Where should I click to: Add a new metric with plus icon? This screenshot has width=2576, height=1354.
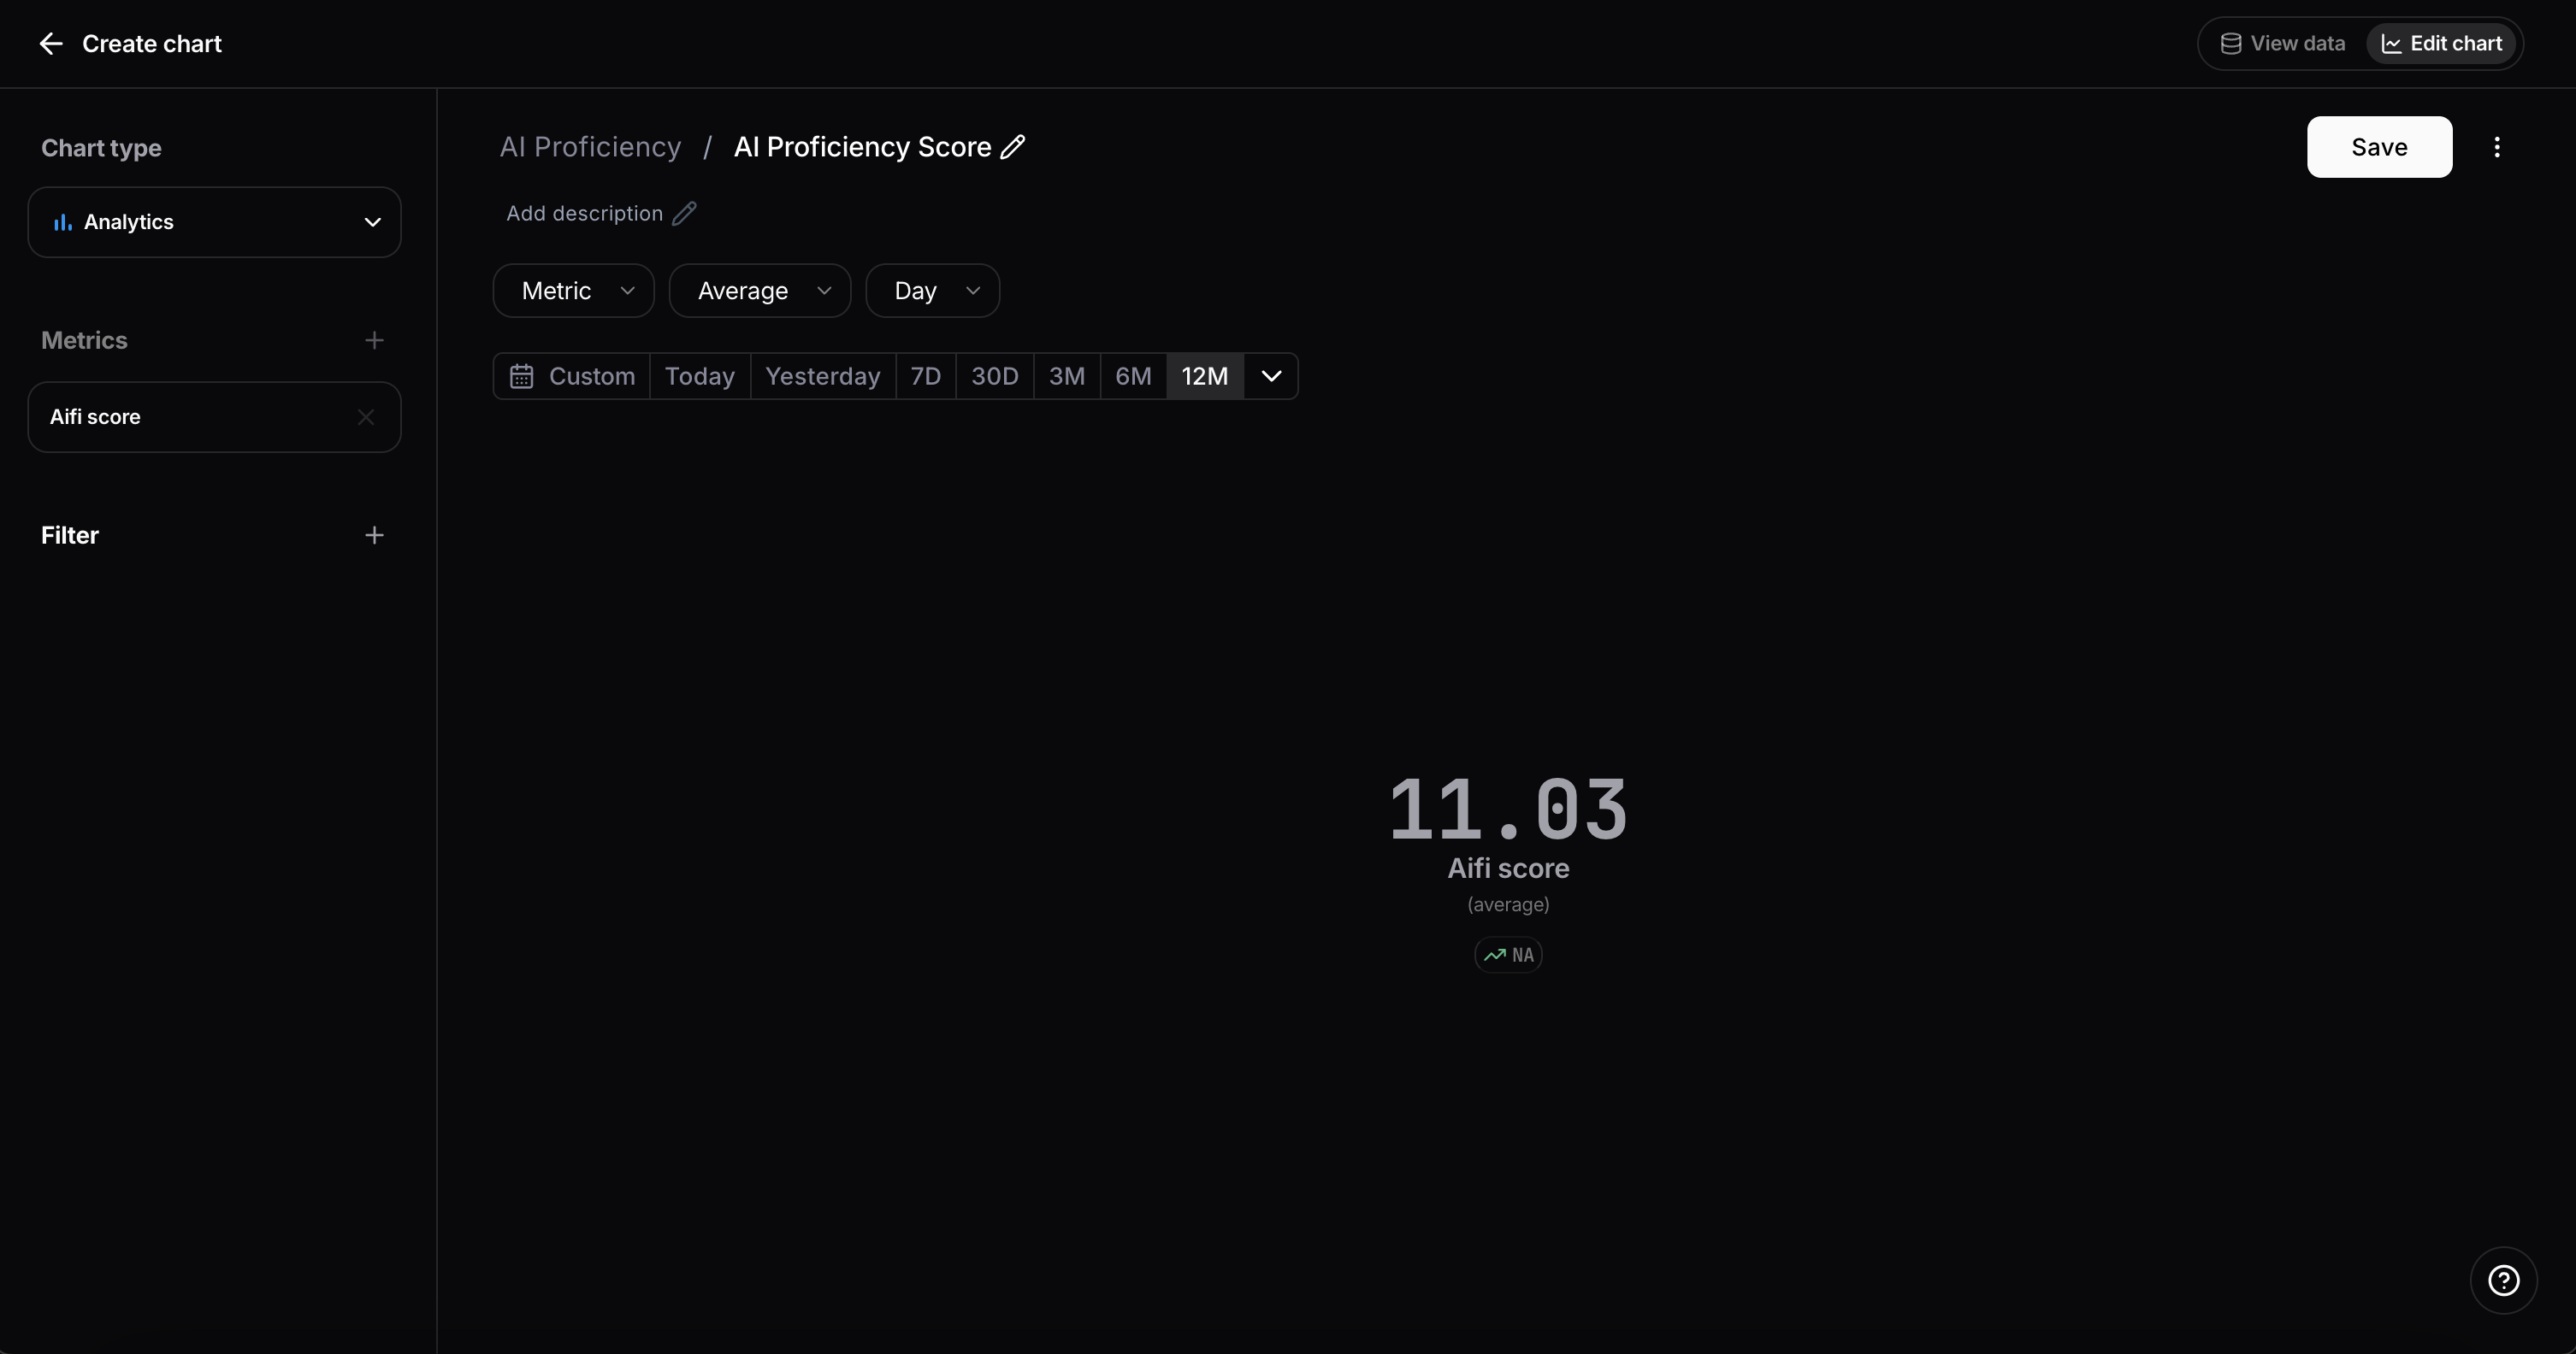pos(374,341)
